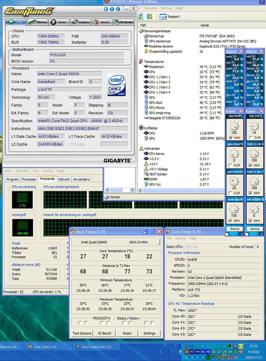
Task: Click the green 1.6 badge in system tray
Action: [208, 357]
